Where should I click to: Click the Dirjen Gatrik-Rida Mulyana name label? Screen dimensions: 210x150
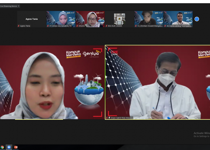pyautogui.click(x=122, y=118)
